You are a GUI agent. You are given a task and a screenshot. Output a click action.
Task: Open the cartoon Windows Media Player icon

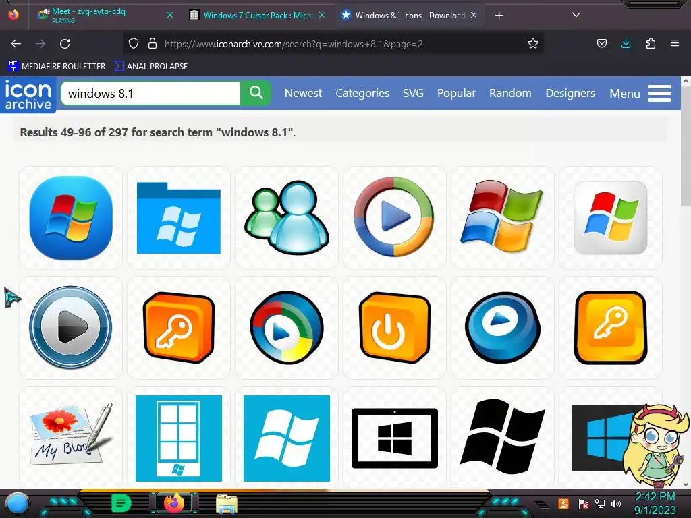click(x=286, y=328)
